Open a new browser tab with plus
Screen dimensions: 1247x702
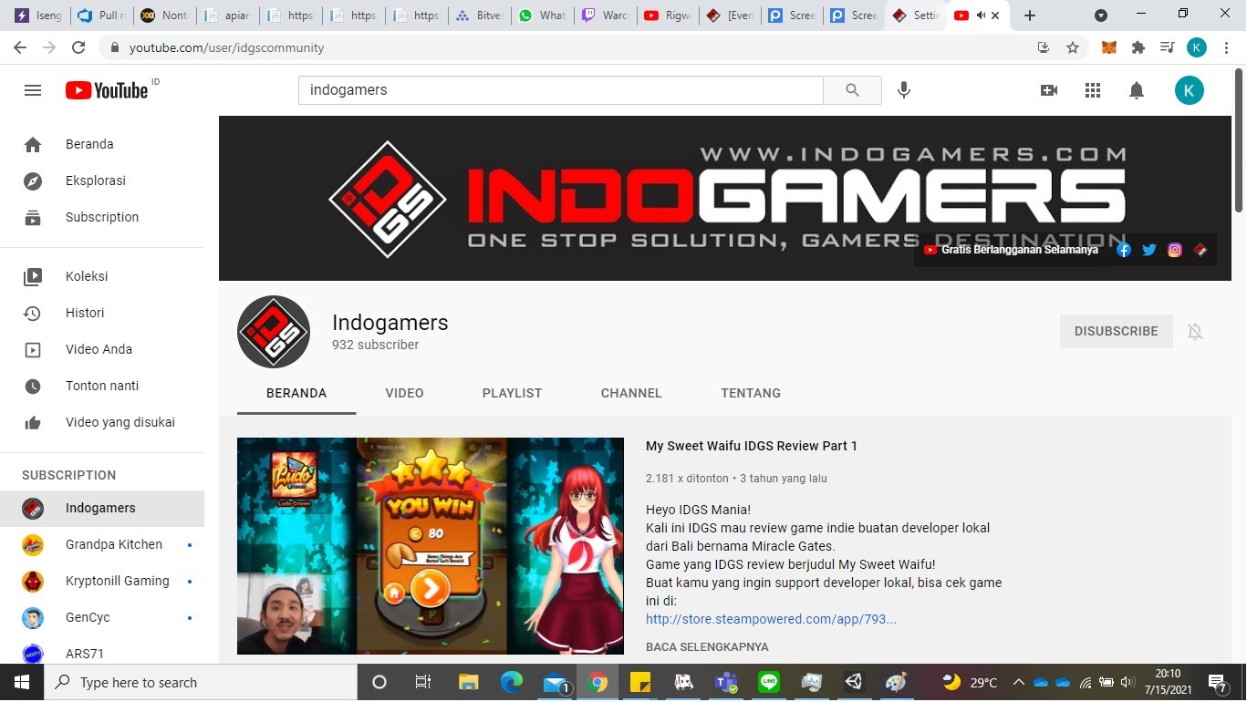pos(1030,15)
